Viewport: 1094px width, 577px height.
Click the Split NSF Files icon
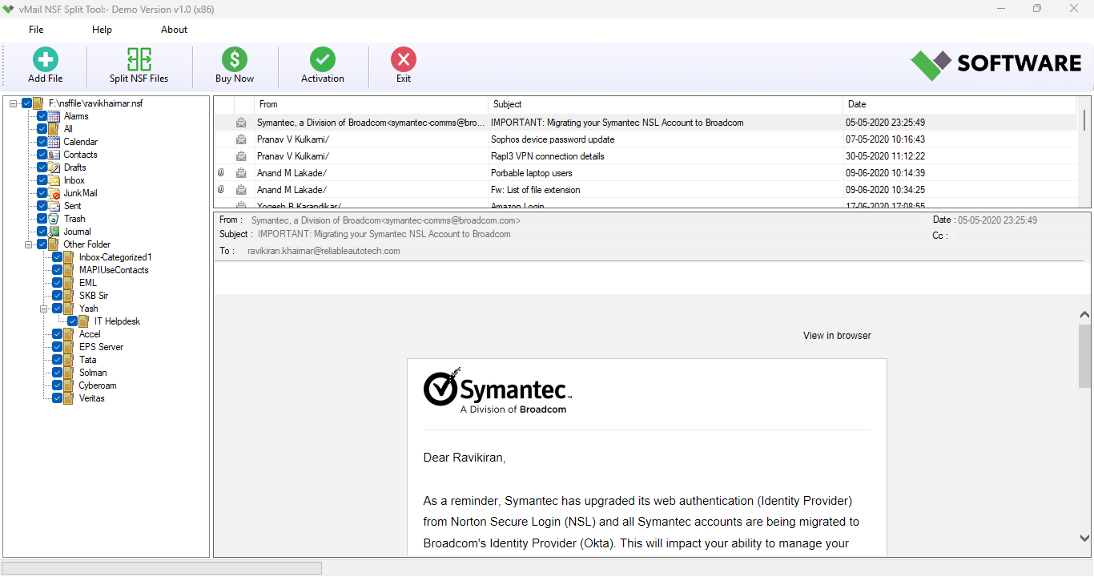(139, 59)
